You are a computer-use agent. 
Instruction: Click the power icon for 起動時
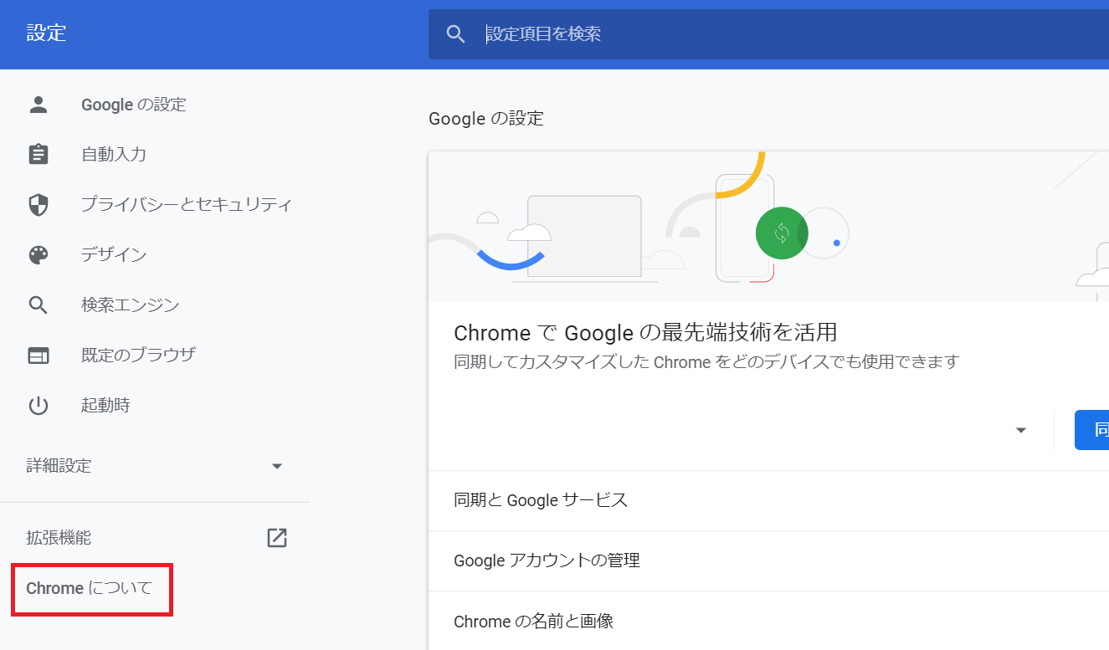[39, 406]
